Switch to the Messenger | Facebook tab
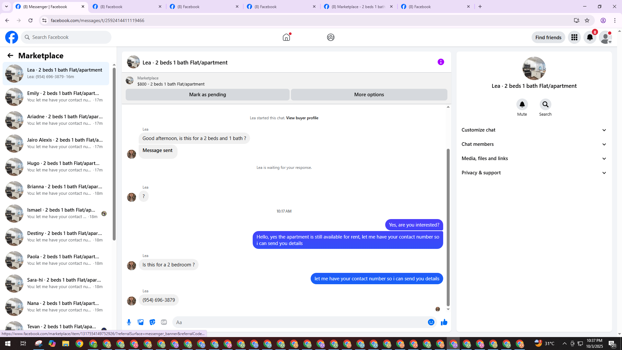Image resolution: width=622 pixels, height=350 pixels. (51, 6)
